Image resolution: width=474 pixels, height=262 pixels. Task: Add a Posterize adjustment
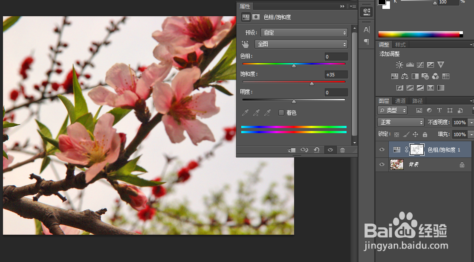(410, 88)
